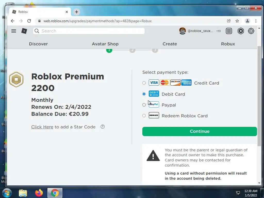Click the Roblox gift card logo

click(154, 115)
